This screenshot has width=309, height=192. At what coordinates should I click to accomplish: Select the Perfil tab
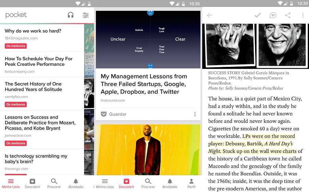[x=191, y=183]
